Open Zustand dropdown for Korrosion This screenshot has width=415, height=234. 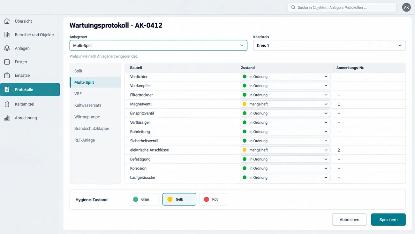pyautogui.click(x=285, y=168)
